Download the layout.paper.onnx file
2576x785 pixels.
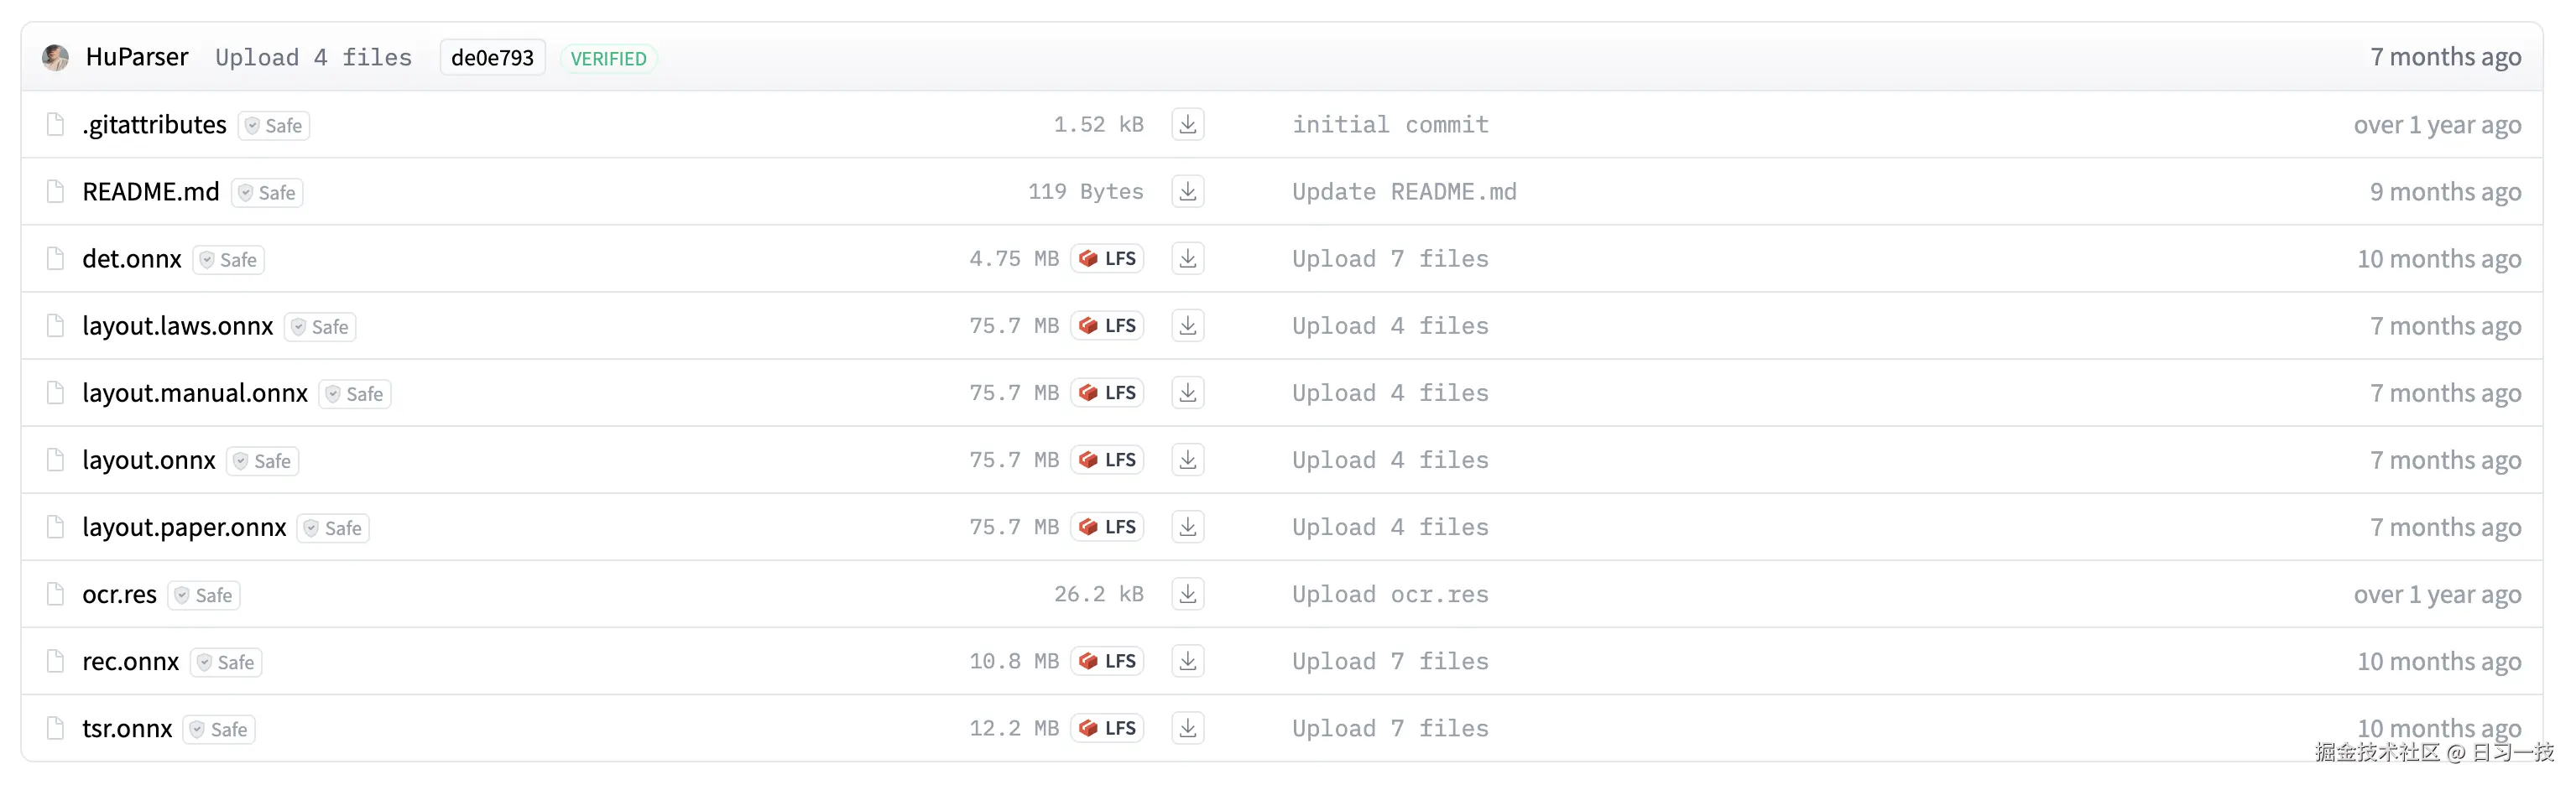pyautogui.click(x=1187, y=527)
